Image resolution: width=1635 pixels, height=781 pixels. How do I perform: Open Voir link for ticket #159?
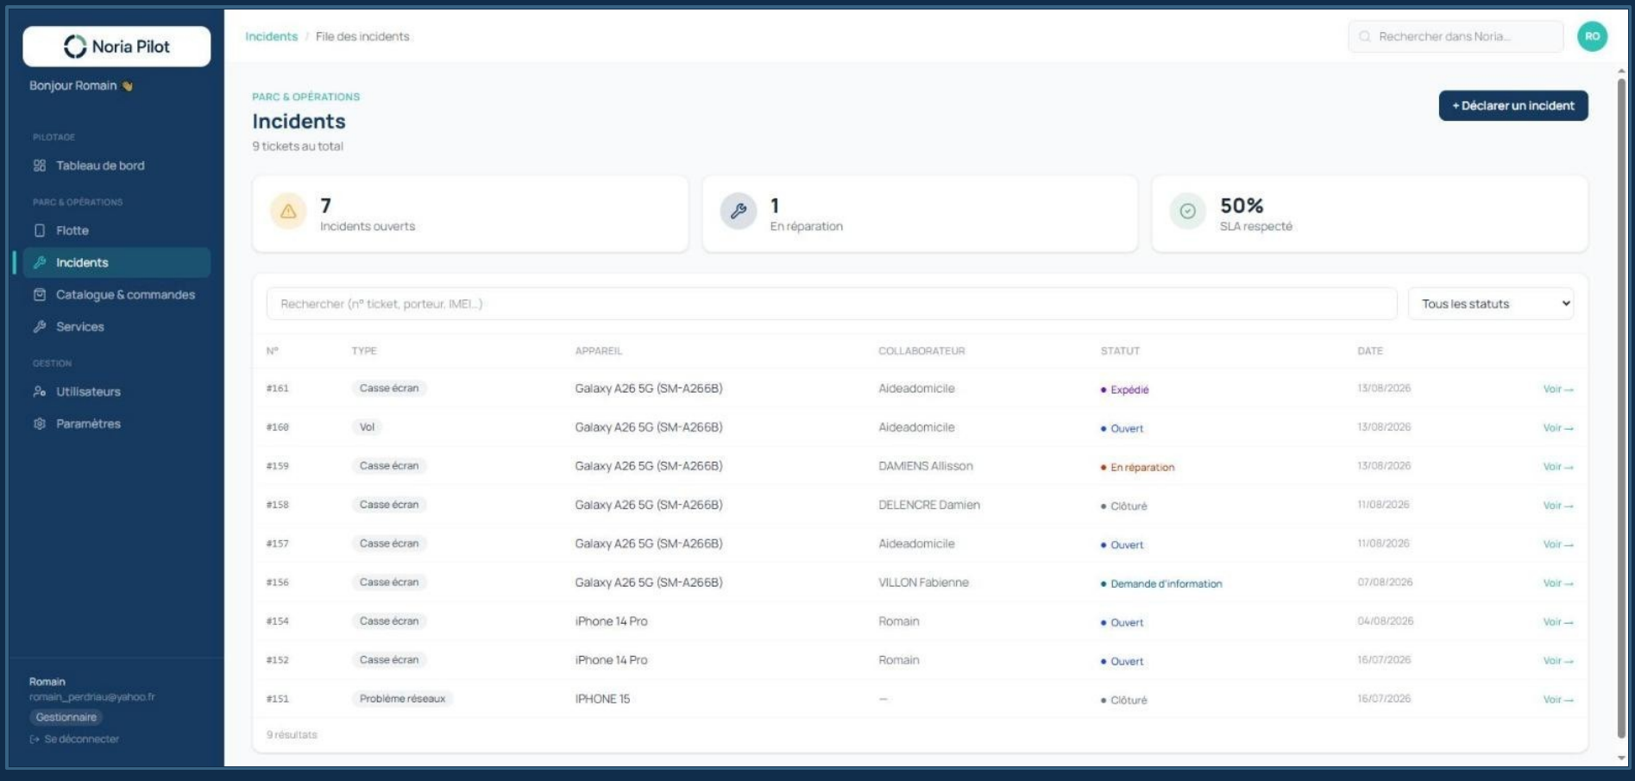pyautogui.click(x=1557, y=467)
